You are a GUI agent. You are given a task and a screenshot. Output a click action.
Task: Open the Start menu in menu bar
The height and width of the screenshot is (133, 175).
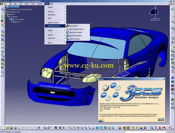pos(5,4)
